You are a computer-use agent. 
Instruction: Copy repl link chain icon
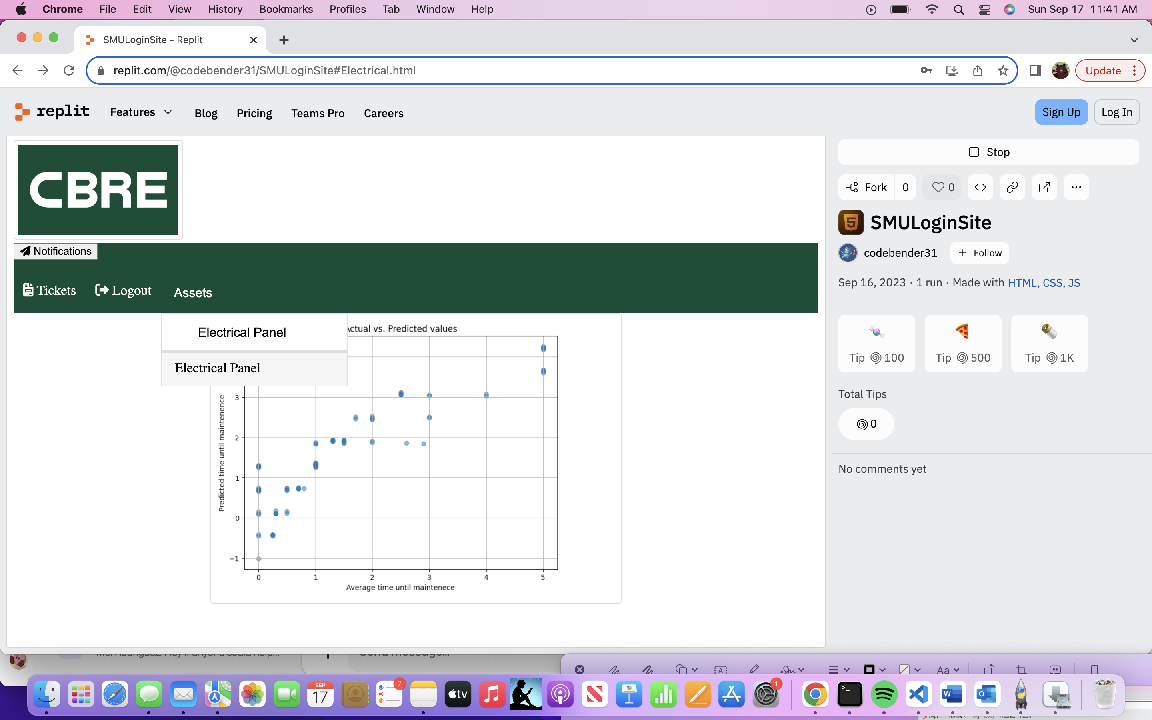click(1012, 187)
